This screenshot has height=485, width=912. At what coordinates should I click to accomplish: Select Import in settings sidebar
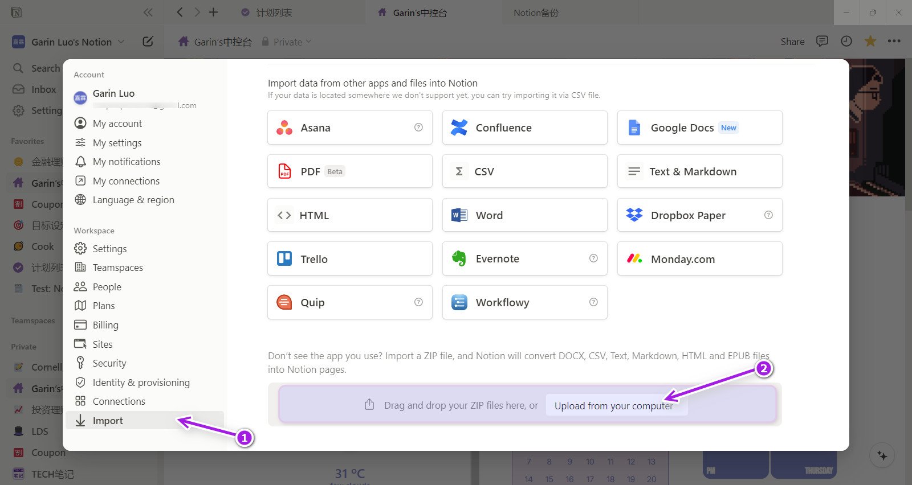point(108,421)
